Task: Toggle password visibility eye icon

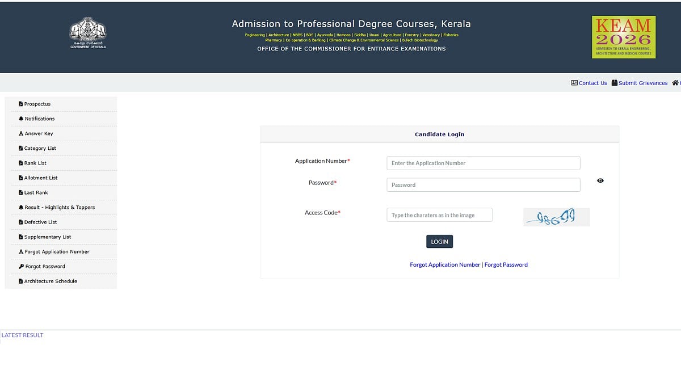Action: pos(600,180)
